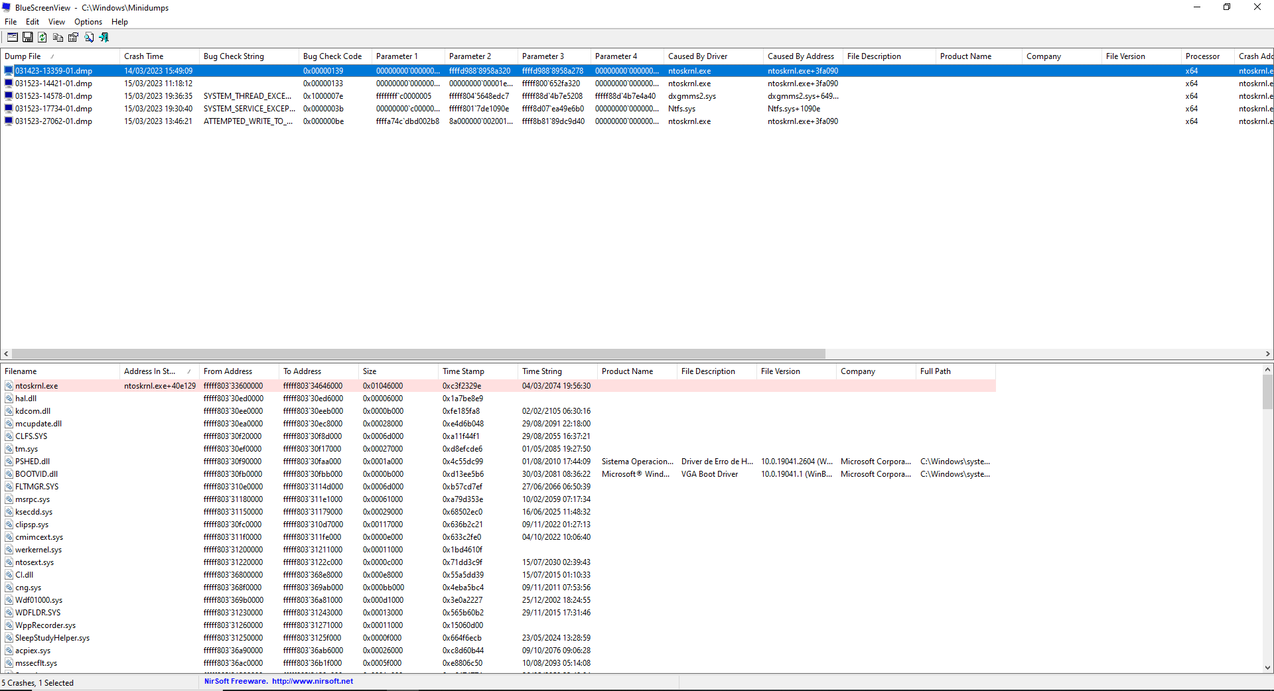Click the icon of 031523-27062-01.dmp row

click(9, 121)
